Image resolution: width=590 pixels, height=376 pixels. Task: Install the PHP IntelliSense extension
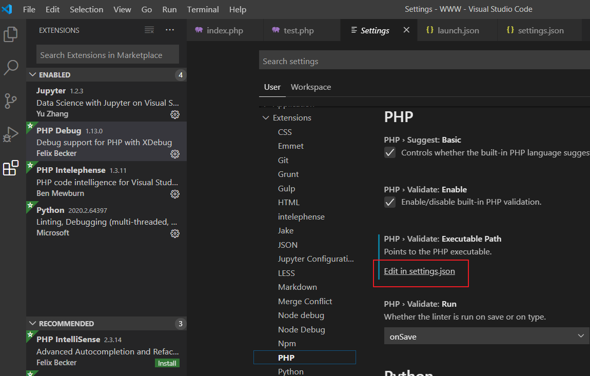click(x=167, y=363)
